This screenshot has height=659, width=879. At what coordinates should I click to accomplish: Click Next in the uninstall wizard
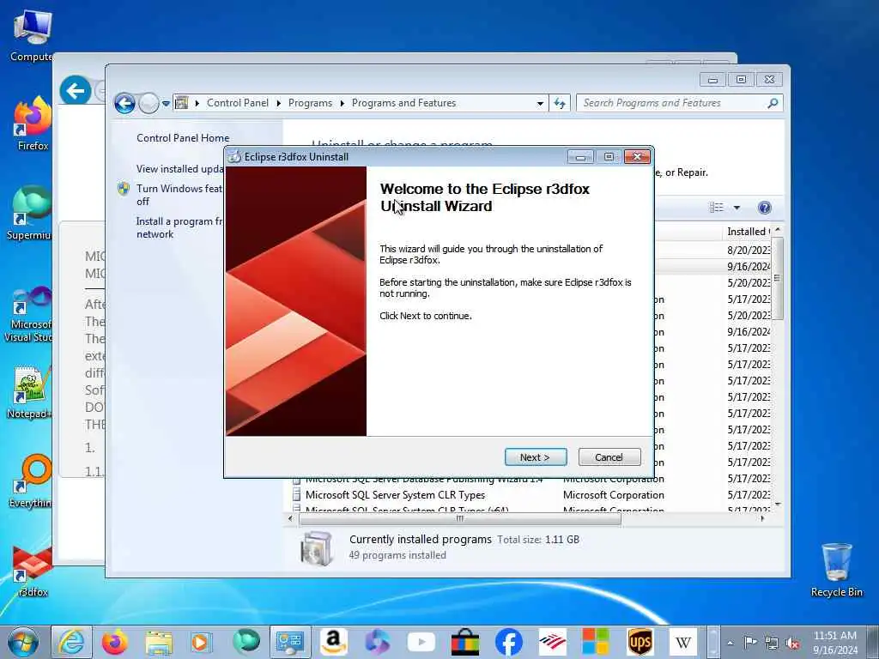click(536, 457)
